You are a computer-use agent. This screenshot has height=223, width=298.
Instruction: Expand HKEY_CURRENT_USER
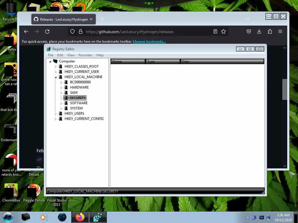[x=56, y=72]
